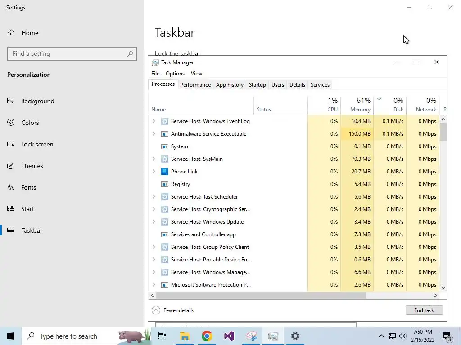461x345 pixels.
Task: Expand the Phone Link process row
Action: tap(154, 172)
